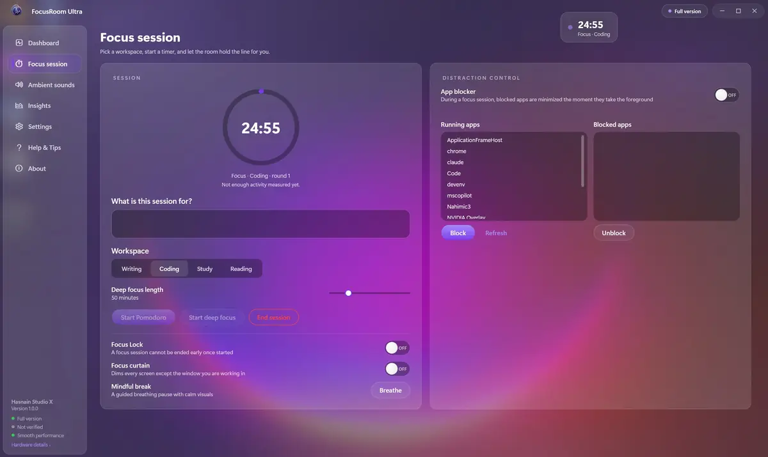Open the About page
Screen dimensions: 768x457
point(45,169)
